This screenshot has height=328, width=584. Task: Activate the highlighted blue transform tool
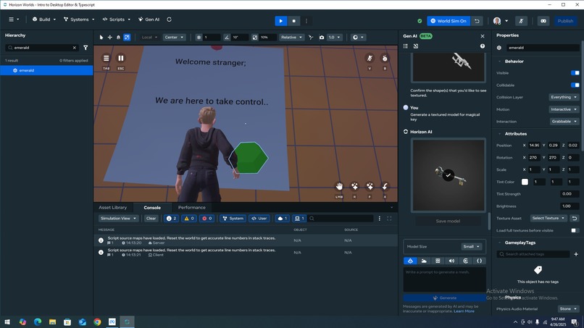click(x=127, y=37)
